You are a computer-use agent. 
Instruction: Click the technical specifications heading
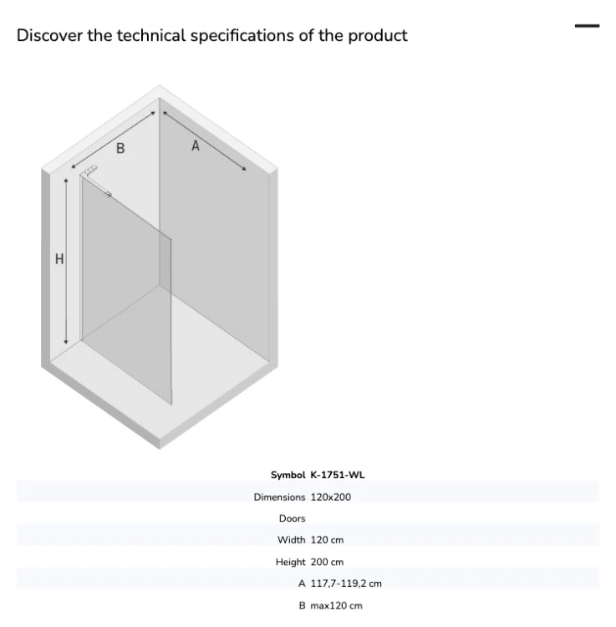coord(211,35)
